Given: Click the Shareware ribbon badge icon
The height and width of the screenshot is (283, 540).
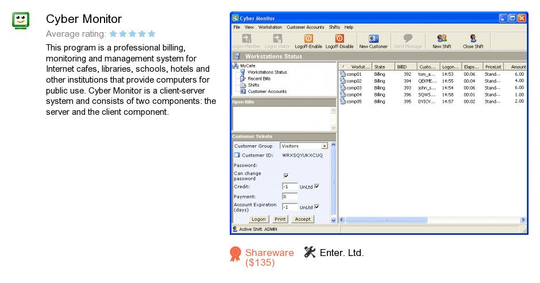Looking at the screenshot, I should pyautogui.click(x=236, y=254).
